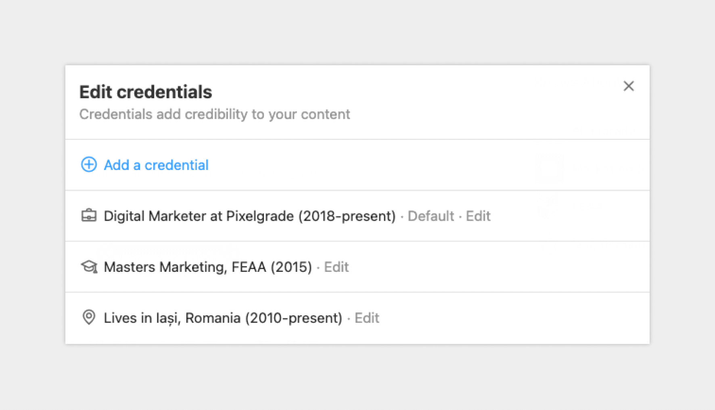Click the Edit credentials heading
The image size is (715, 410).
pos(146,92)
